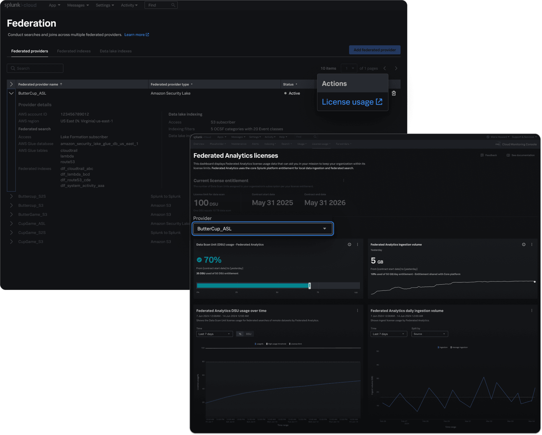The width and height of the screenshot is (542, 435).
Task: Open the Overview nav item in Monitoring Console
Action: tap(199, 144)
